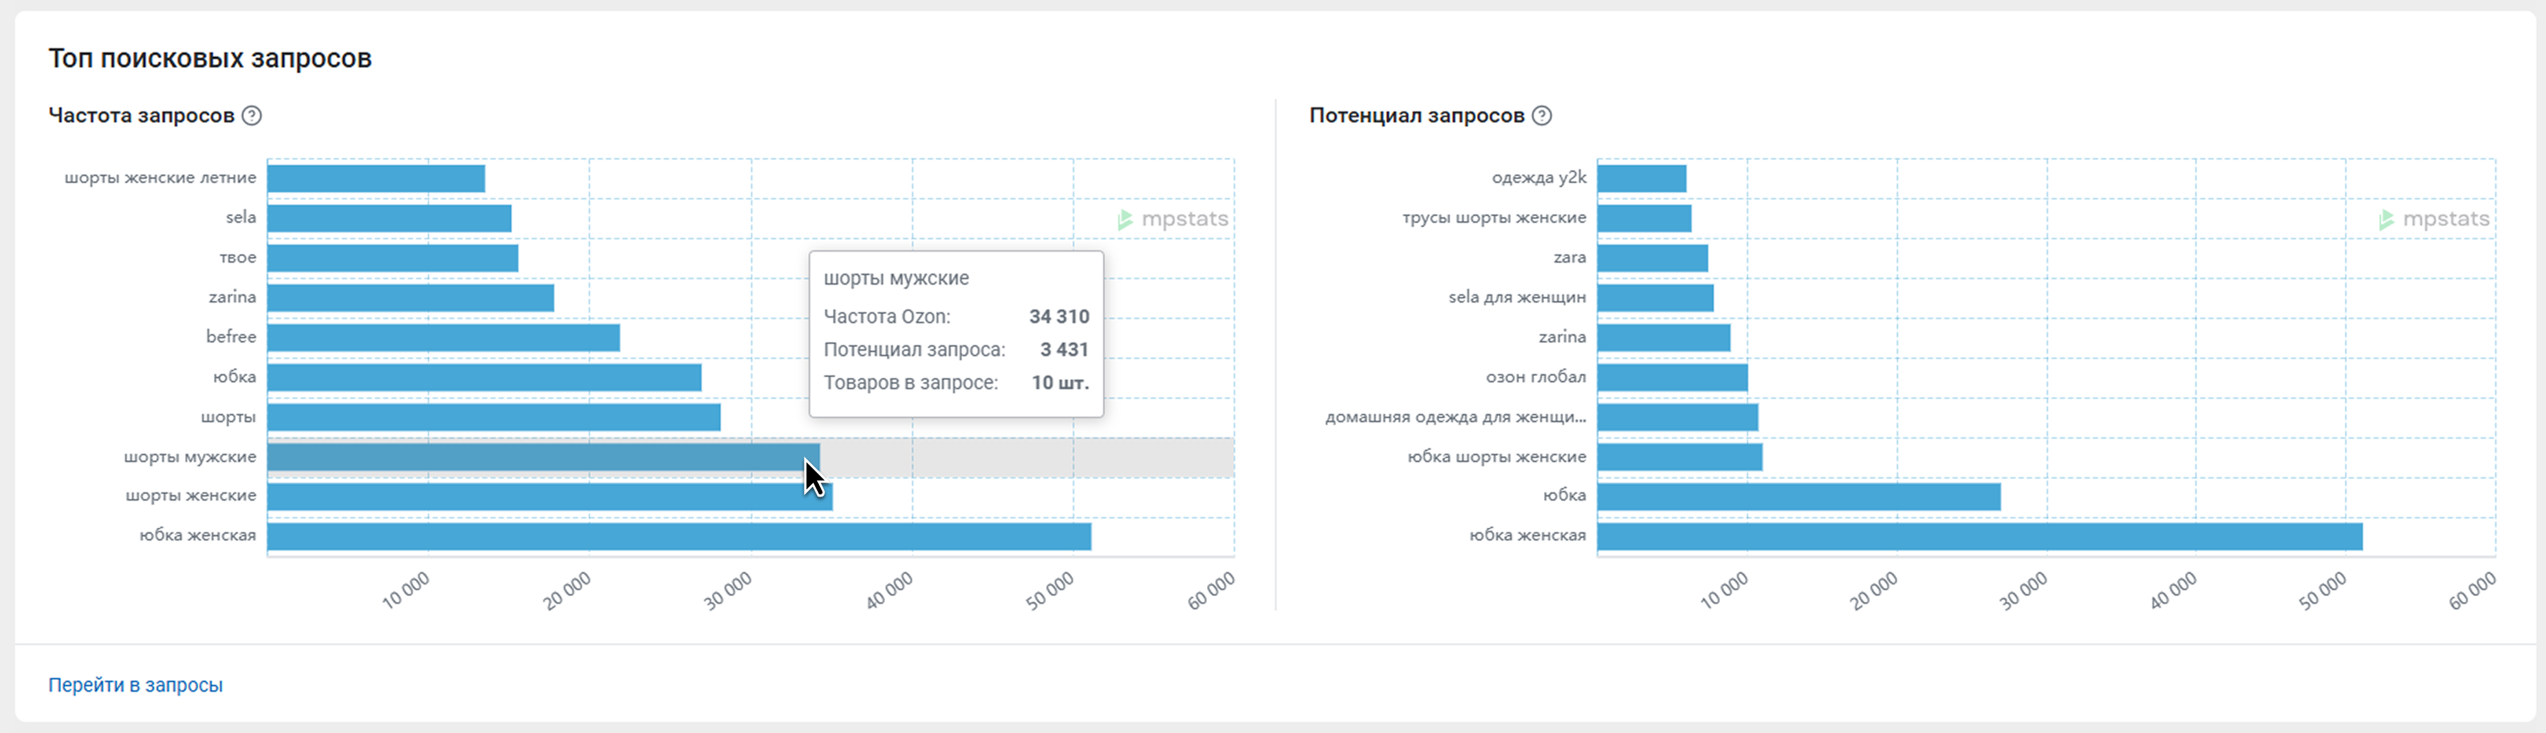Click the юбка шорты женские bar
The image size is (2546, 733).
[1679, 457]
